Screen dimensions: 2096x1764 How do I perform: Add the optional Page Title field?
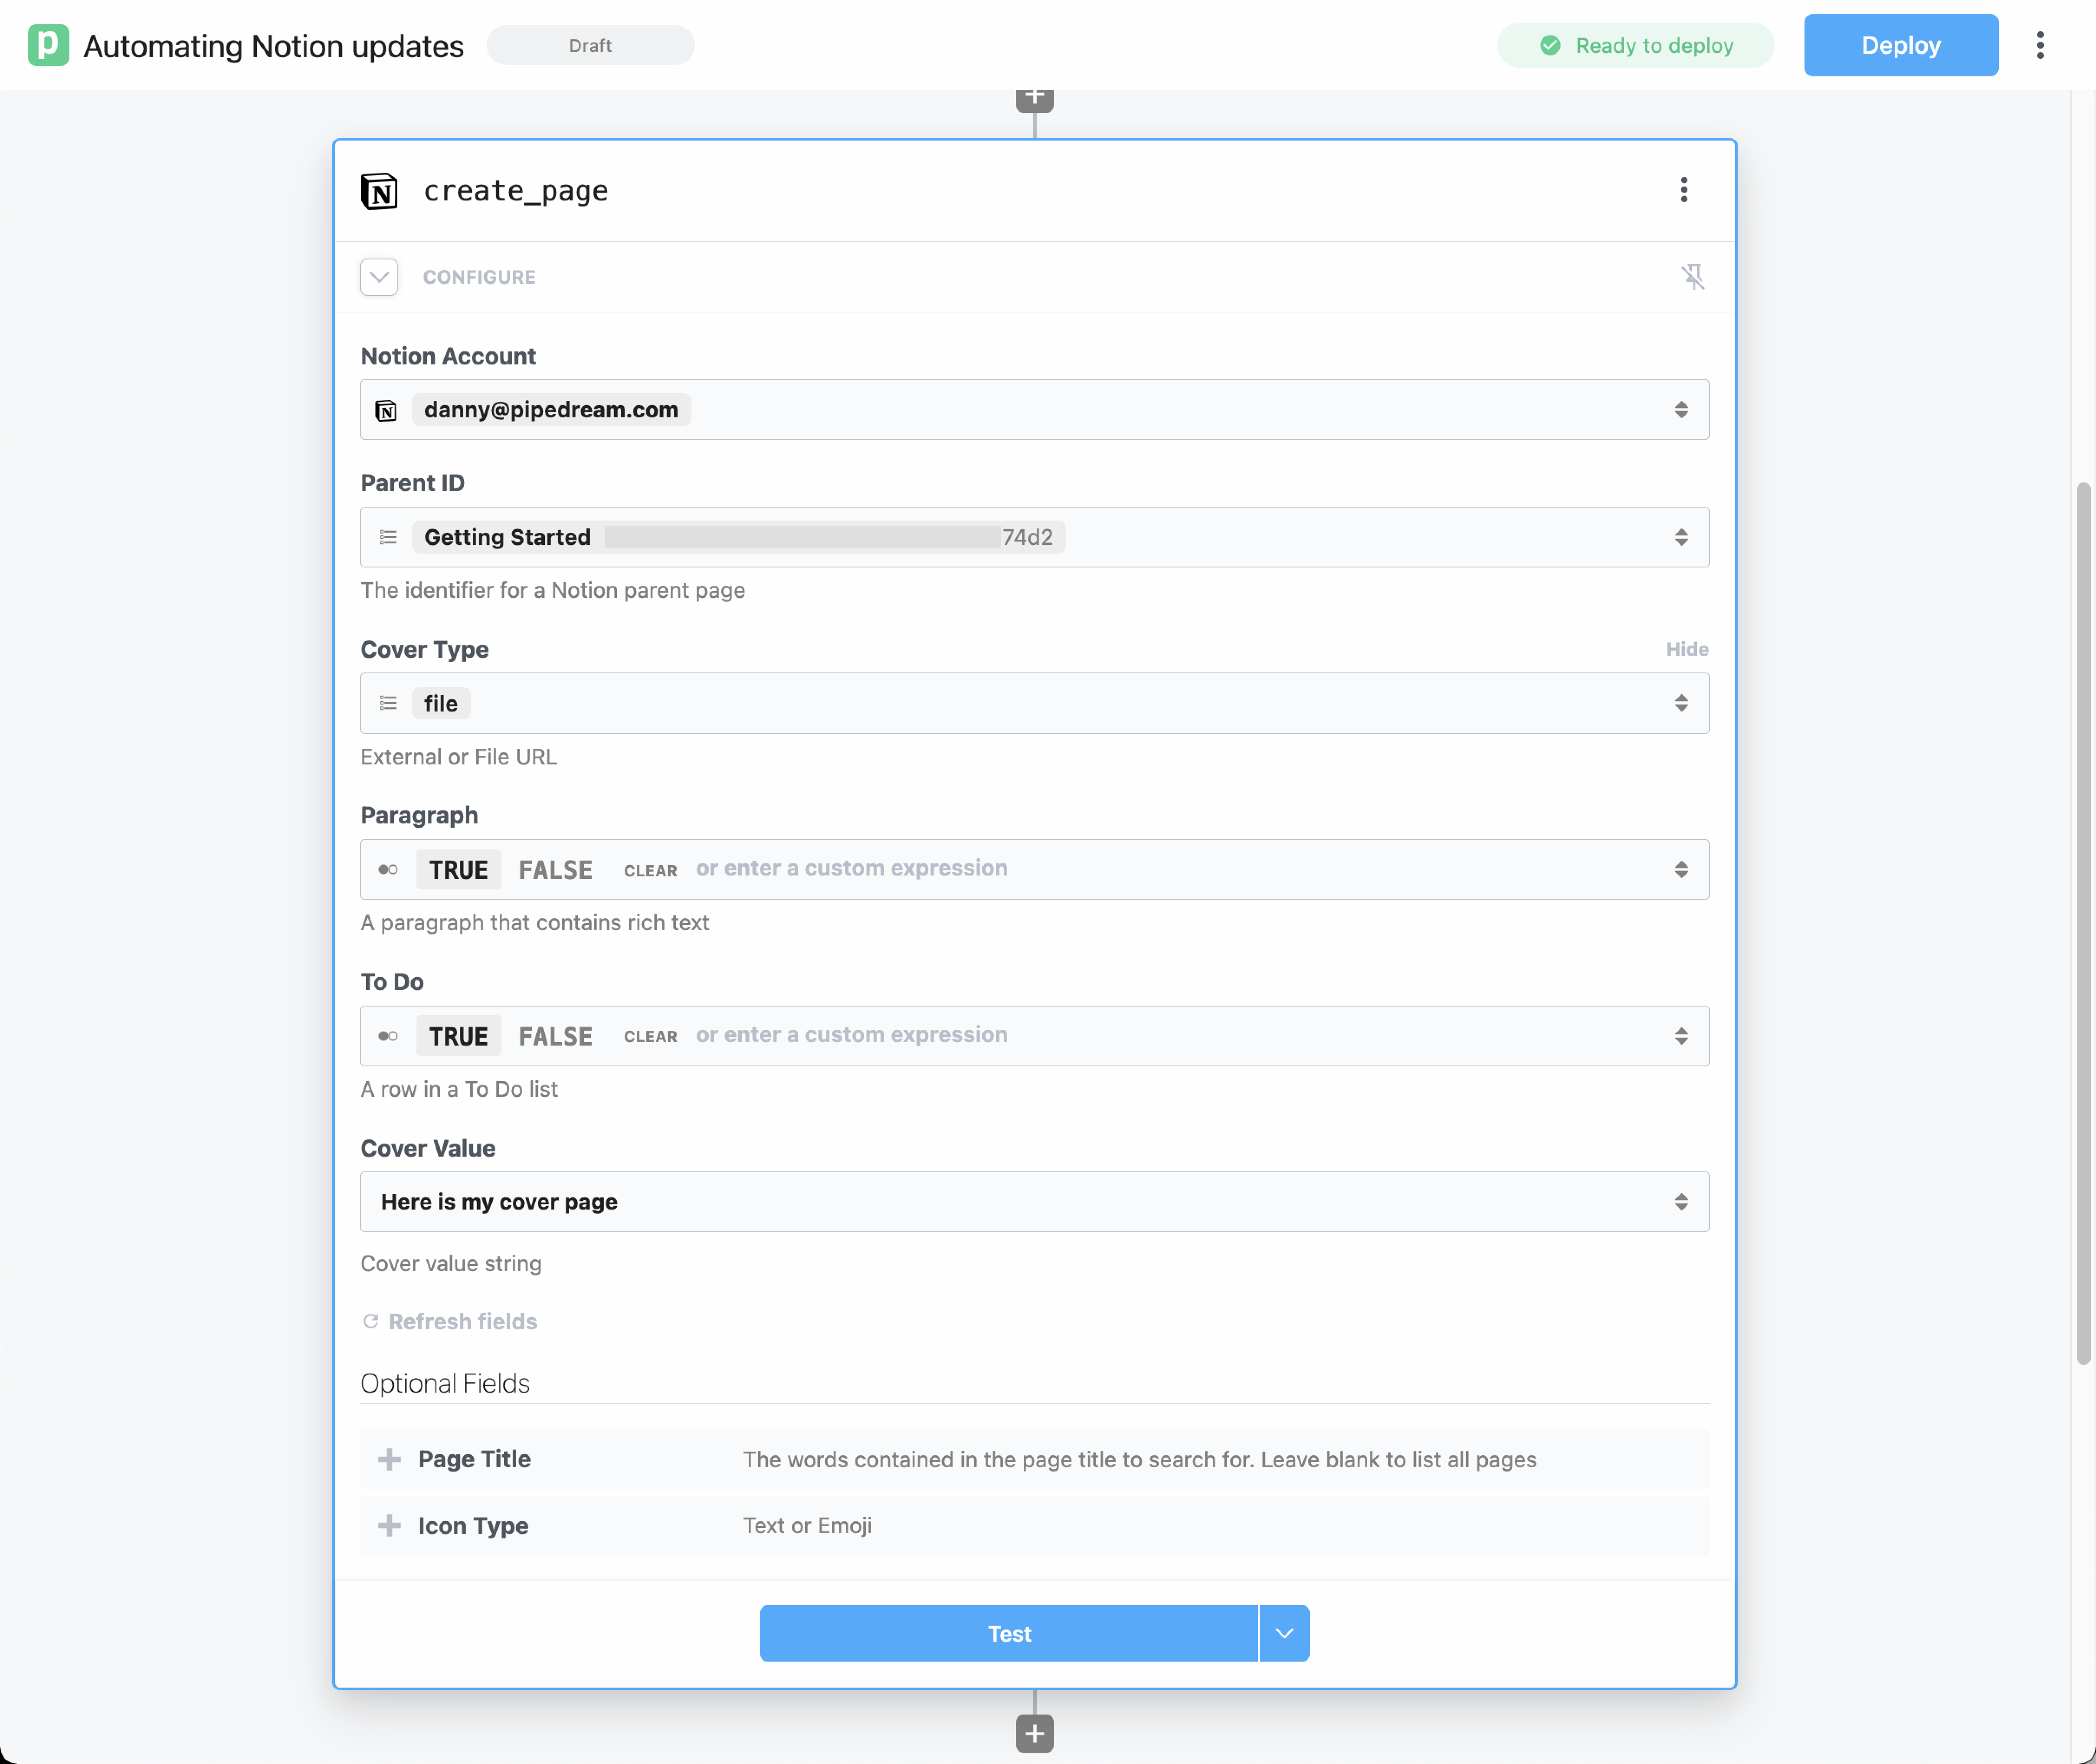(1035, 1459)
